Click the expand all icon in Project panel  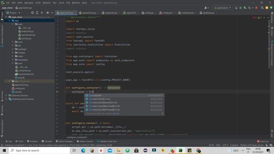pos(37,13)
